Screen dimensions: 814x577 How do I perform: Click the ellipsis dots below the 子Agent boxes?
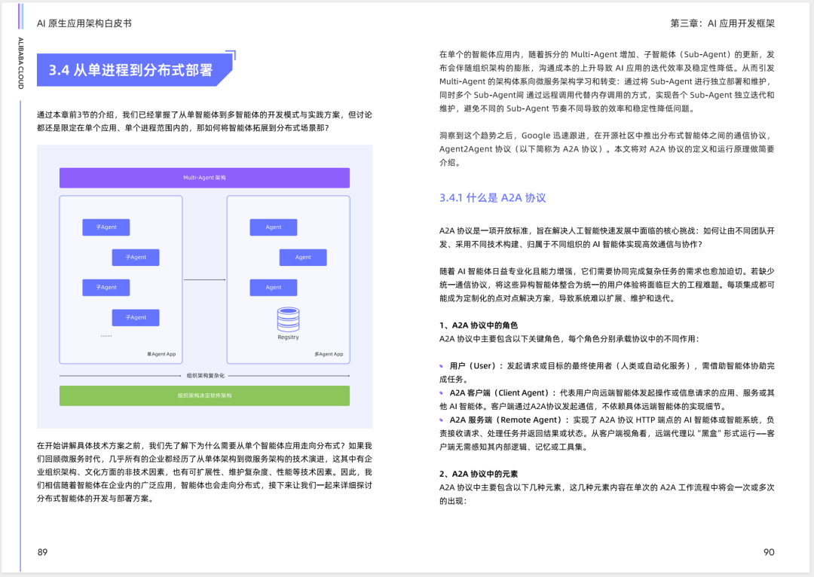(x=106, y=336)
